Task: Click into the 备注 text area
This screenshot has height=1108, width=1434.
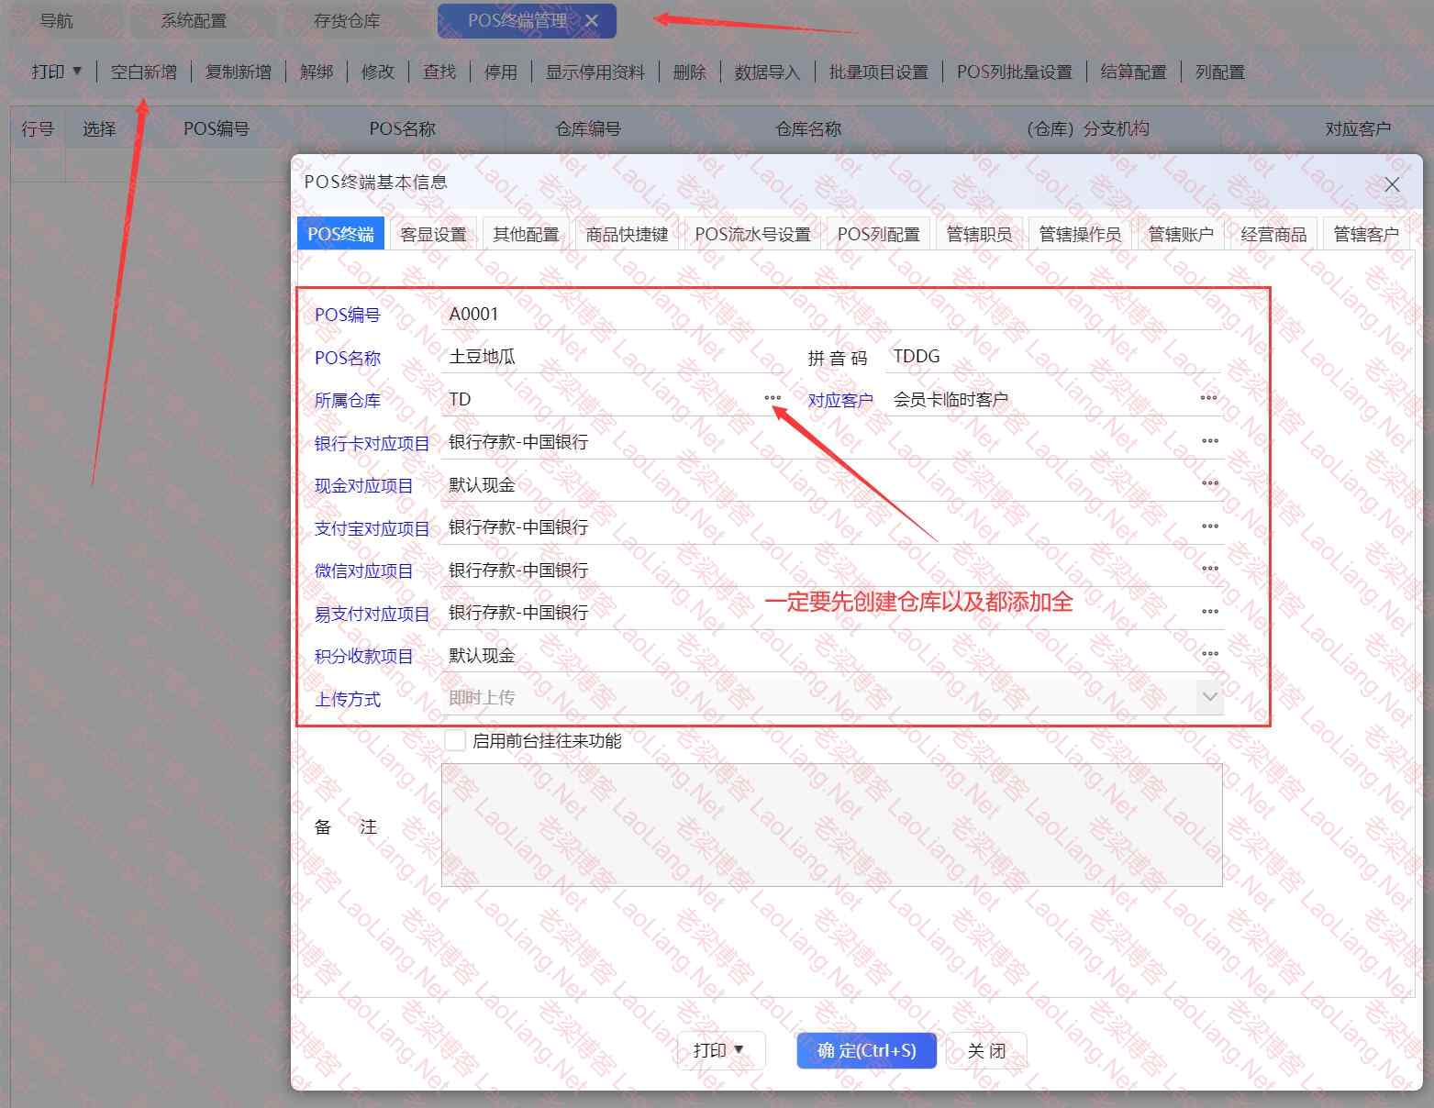Action: pyautogui.click(x=831, y=825)
